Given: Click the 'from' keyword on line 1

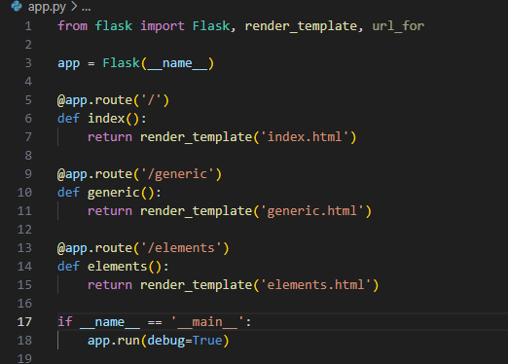Looking at the screenshot, I should pyautogui.click(x=72, y=26).
